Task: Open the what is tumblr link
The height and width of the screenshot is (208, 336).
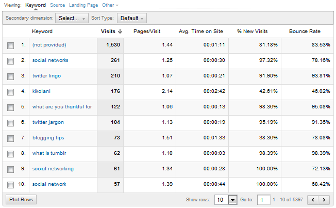Action: (x=49, y=153)
